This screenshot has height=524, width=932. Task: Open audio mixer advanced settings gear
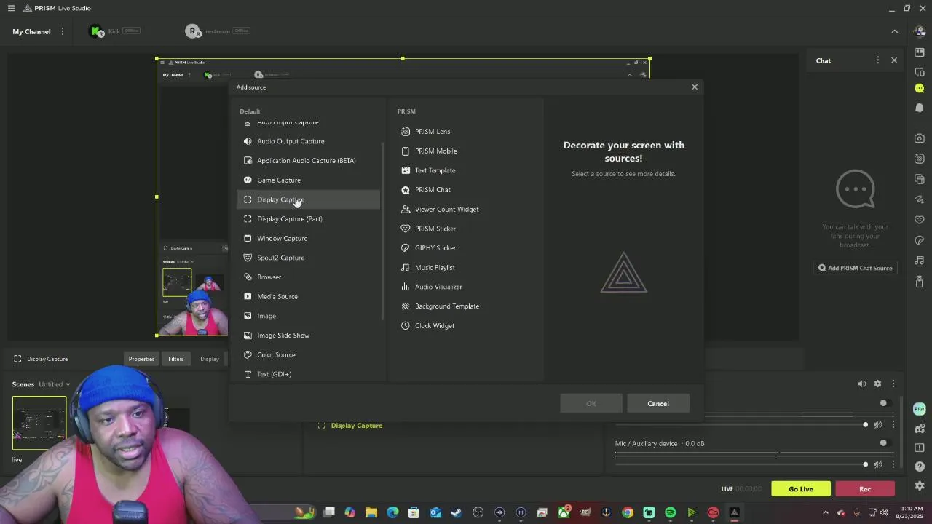tap(877, 384)
